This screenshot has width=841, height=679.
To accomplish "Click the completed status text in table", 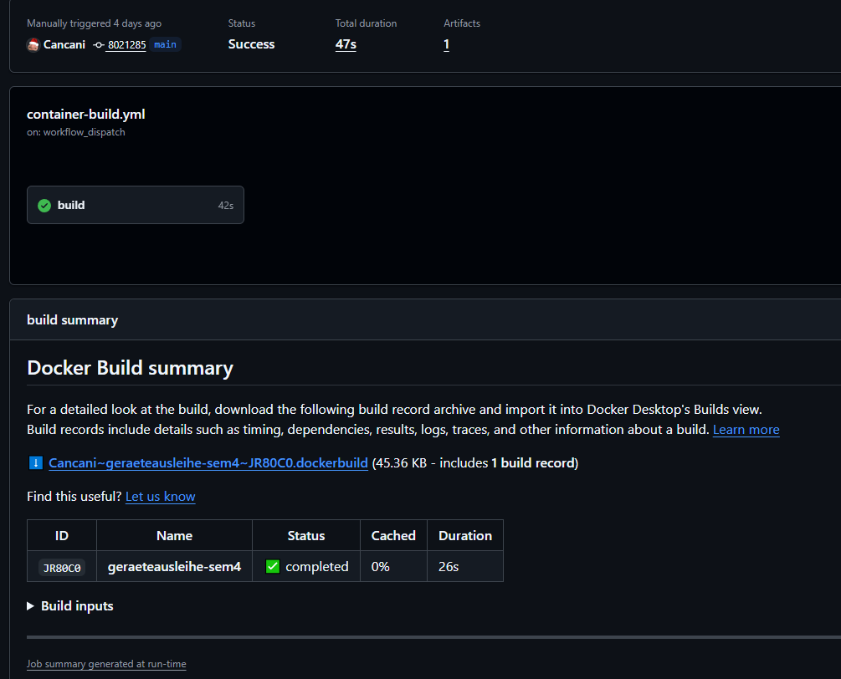I will [317, 566].
